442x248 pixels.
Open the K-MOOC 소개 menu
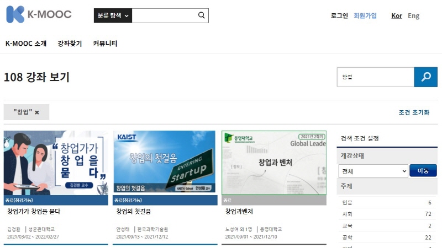26,44
